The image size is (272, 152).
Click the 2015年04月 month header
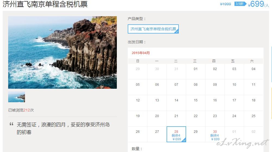point(141,53)
